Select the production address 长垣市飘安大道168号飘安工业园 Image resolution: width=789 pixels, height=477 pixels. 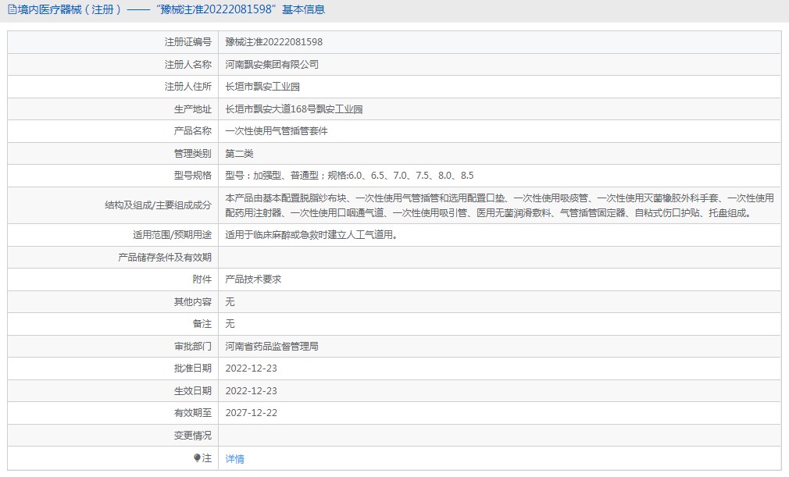click(294, 109)
